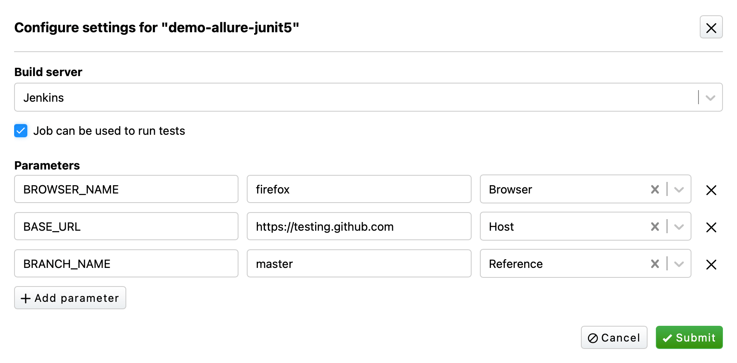Cancel the settings changes
The width and height of the screenshot is (737, 363).
[x=614, y=338]
